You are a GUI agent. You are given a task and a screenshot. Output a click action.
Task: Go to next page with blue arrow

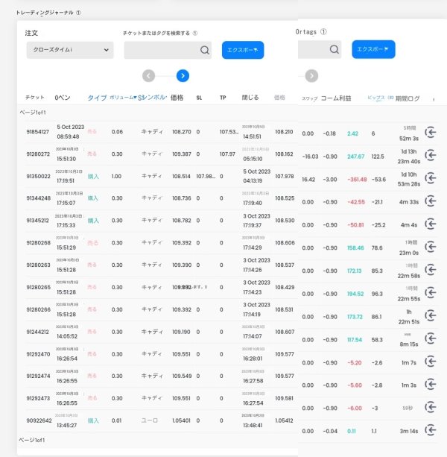pyautogui.click(x=183, y=76)
